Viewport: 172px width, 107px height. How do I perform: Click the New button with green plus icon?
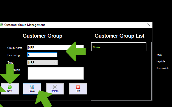[10, 89]
